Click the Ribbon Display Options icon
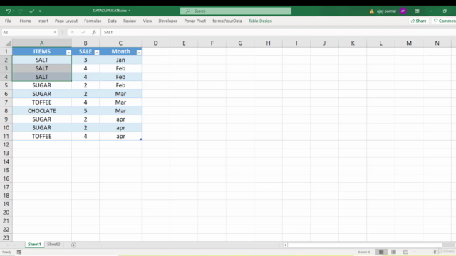 click(417, 11)
